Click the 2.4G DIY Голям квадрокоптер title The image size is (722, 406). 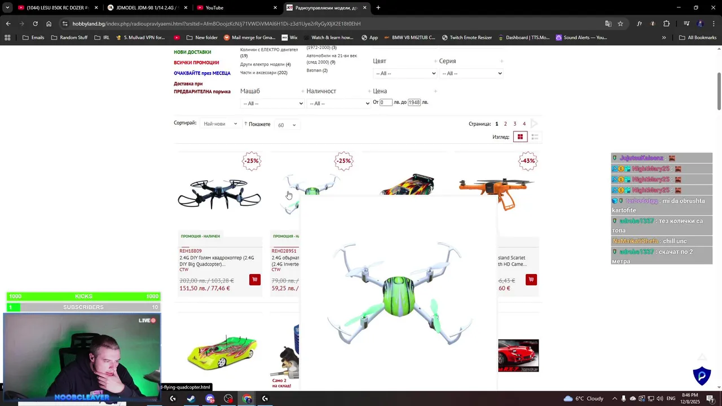pyautogui.click(x=217, y=261)
